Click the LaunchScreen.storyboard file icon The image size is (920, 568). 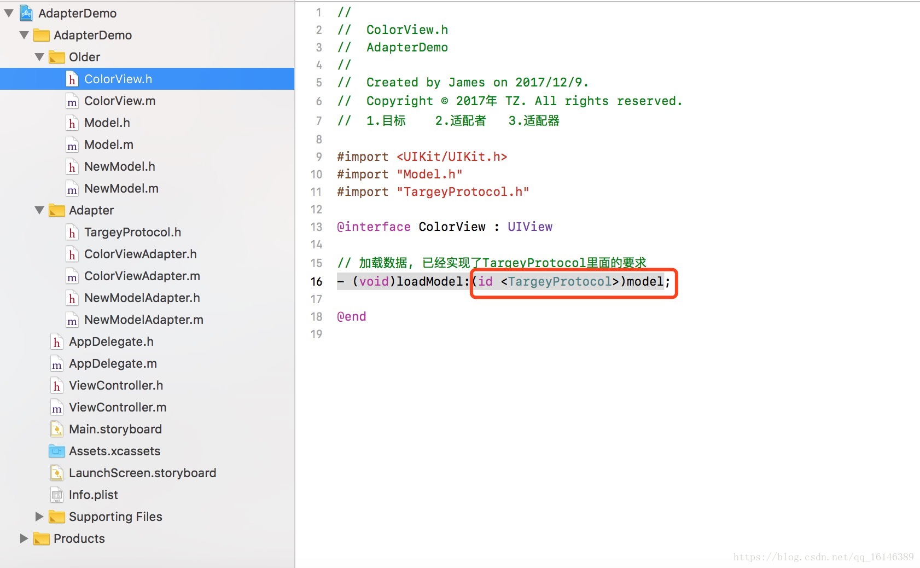coord(57,473)
